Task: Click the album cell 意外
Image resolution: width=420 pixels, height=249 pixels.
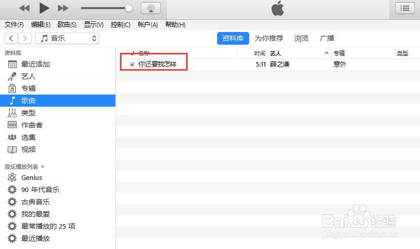Action: (x=340, y=64)
